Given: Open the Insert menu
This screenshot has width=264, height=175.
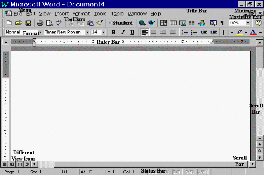Looking at the screenshot, I should click(62, 14).
